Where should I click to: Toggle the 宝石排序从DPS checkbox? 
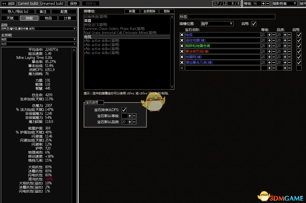[x=124, y=110]
